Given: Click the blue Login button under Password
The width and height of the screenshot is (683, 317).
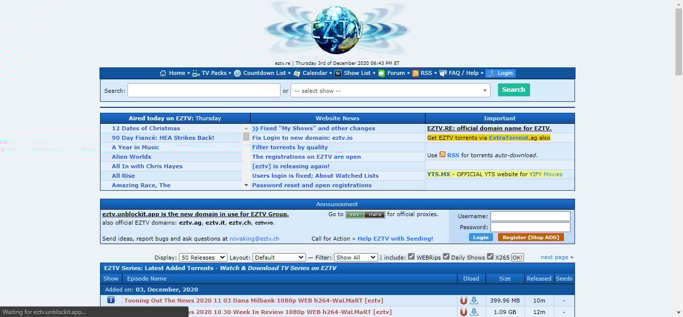Looking at the screenshot, I should coord(480,238).
